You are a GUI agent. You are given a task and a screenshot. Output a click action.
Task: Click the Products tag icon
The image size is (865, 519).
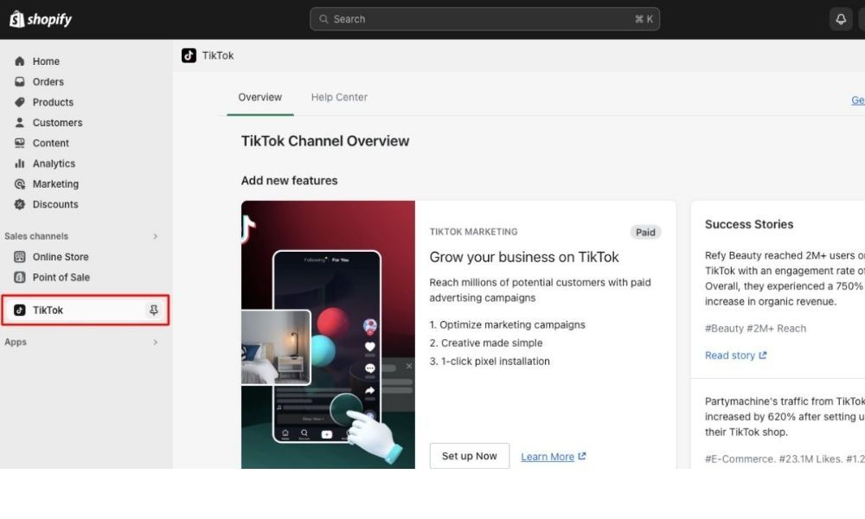tap(20, 102)
